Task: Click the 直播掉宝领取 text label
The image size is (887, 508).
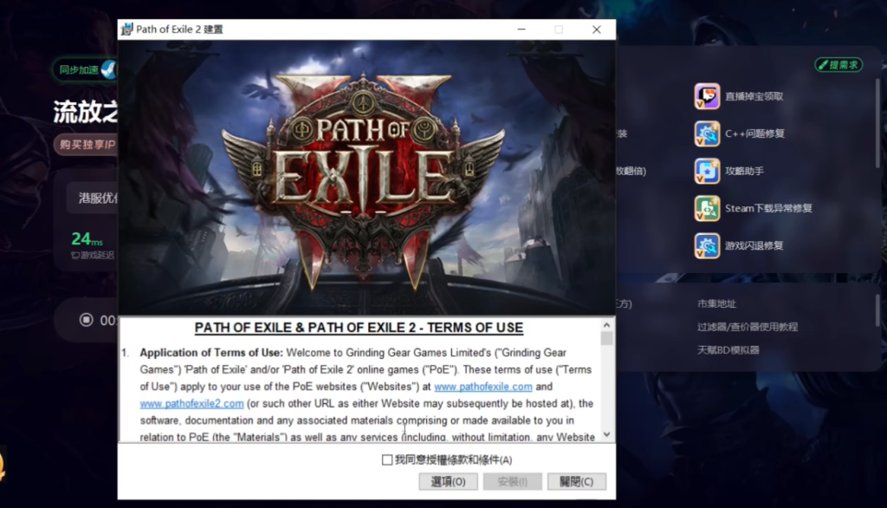Action: pos(754,96)
